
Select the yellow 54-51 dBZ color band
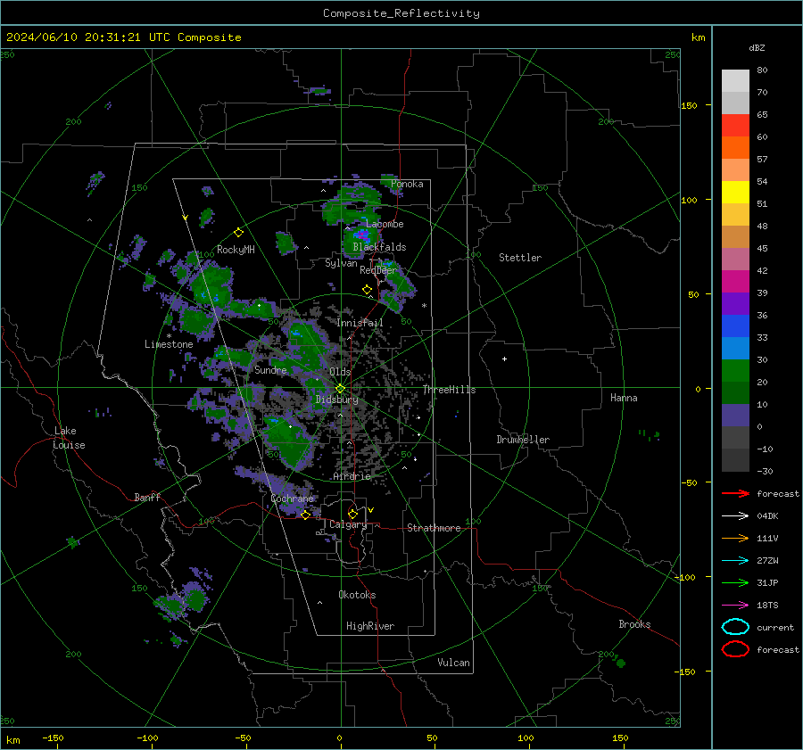[735, 193]
